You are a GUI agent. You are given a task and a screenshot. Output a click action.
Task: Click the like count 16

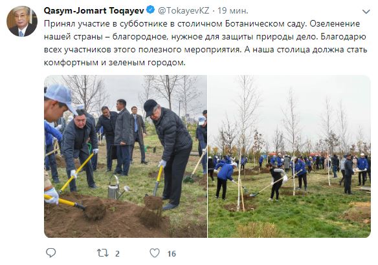172,253
